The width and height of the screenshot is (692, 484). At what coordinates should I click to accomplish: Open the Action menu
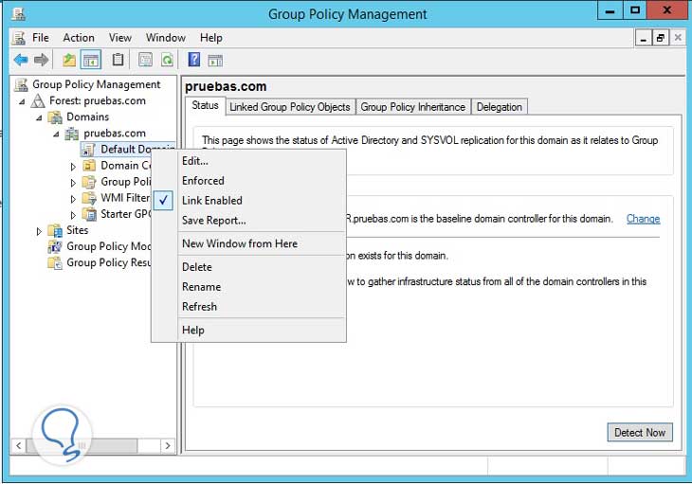tap(79, 38)
